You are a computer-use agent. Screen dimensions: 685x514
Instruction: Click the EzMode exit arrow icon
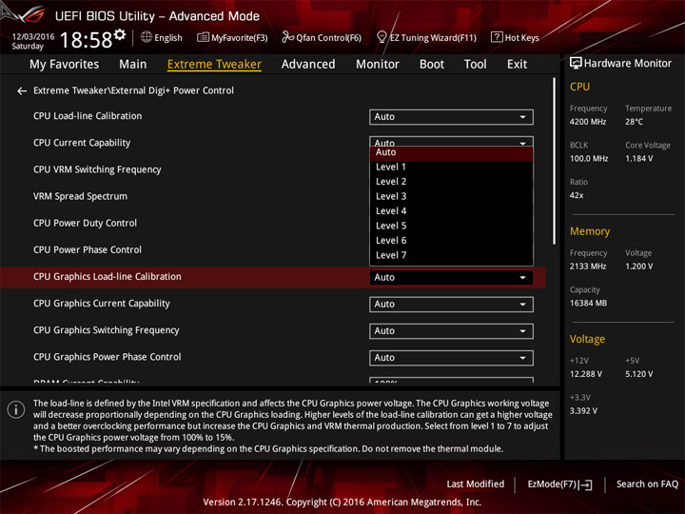[x=586, y=484]
